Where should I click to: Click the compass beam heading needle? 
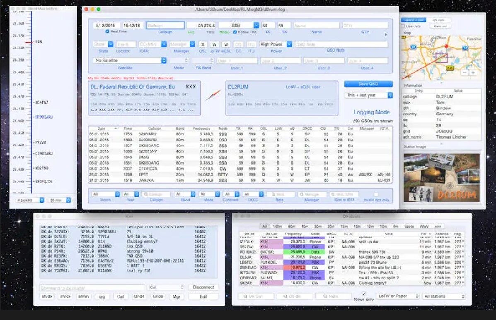[213, 96]
